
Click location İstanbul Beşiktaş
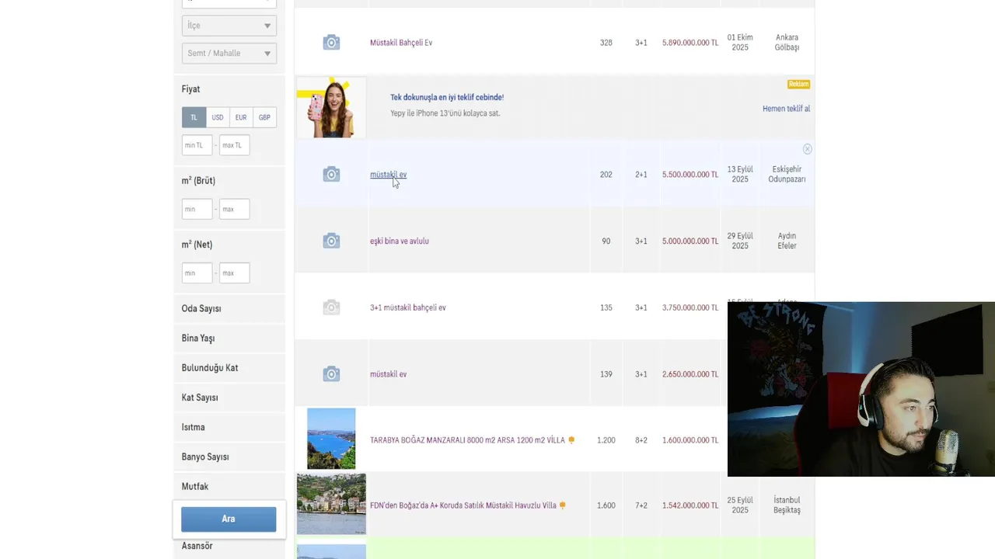click(787, 505)
